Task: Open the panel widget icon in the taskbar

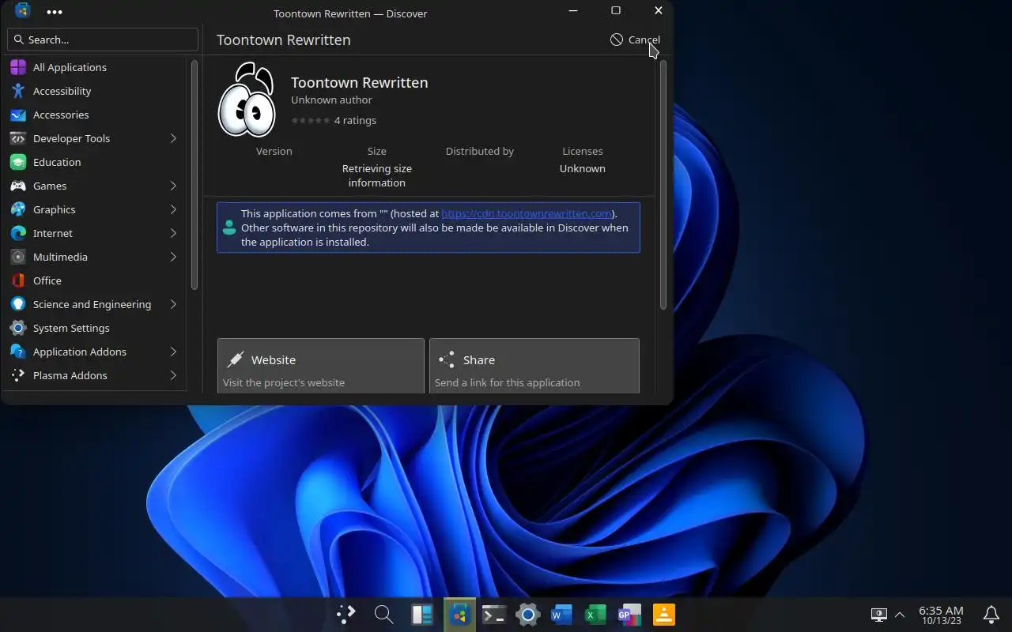Action: point(421,615)
